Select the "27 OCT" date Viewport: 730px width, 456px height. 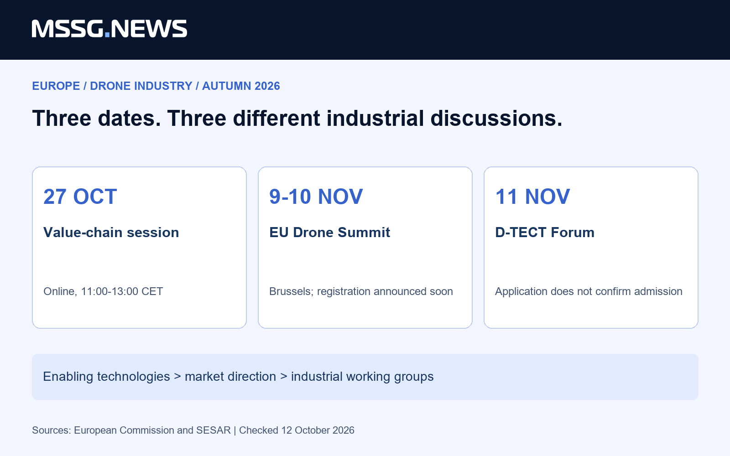pos(80,197)
